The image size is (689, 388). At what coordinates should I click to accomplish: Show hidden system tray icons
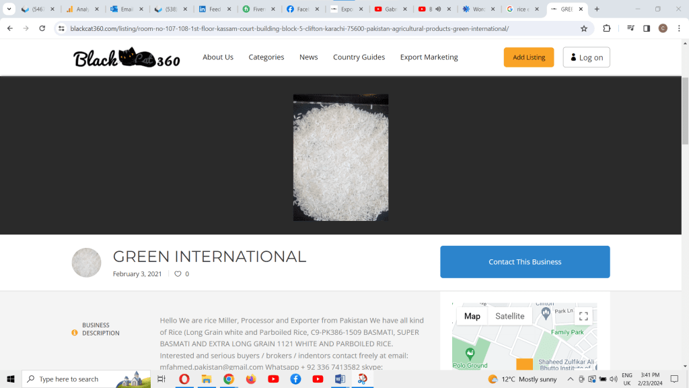(571, 379)
